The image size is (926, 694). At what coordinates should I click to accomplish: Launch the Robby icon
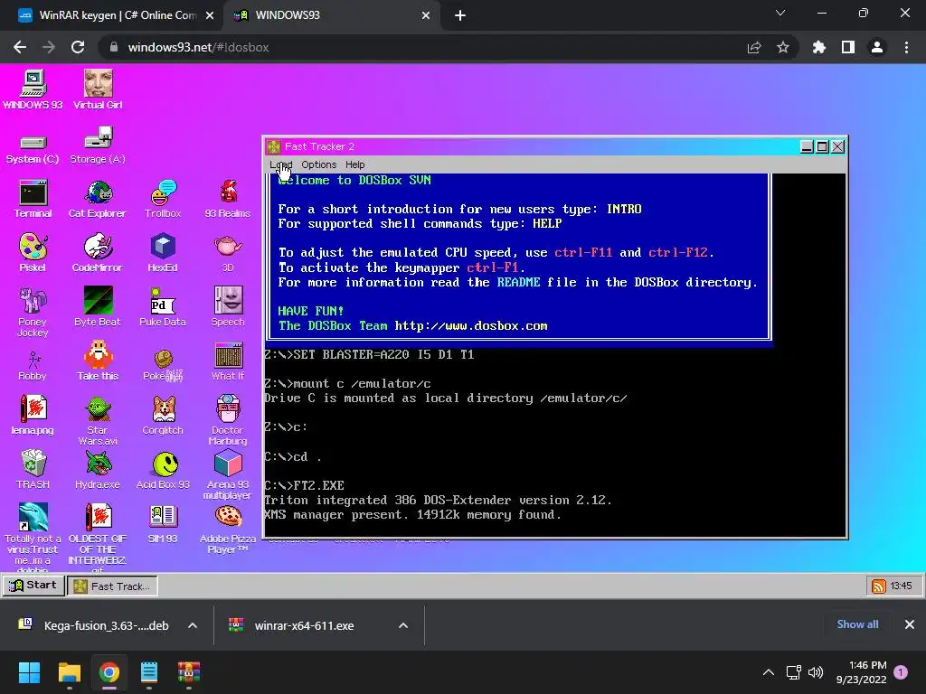33,366
